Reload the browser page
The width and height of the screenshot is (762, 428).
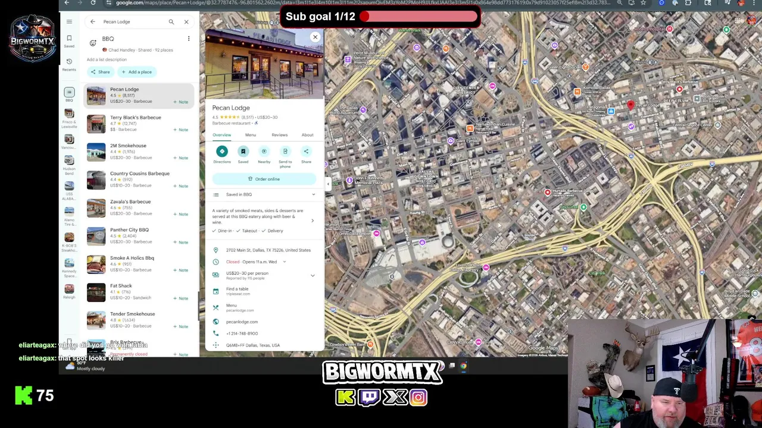93,3
